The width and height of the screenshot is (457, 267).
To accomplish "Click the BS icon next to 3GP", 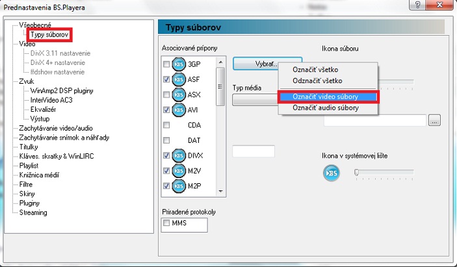I will click(179, 64).
